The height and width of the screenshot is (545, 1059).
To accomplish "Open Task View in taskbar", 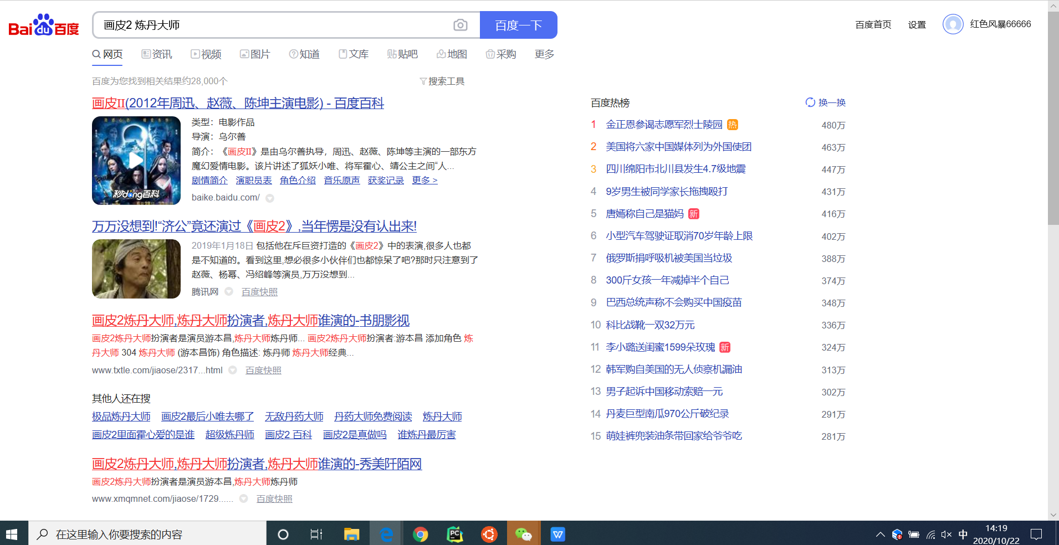I will point(316,534).
